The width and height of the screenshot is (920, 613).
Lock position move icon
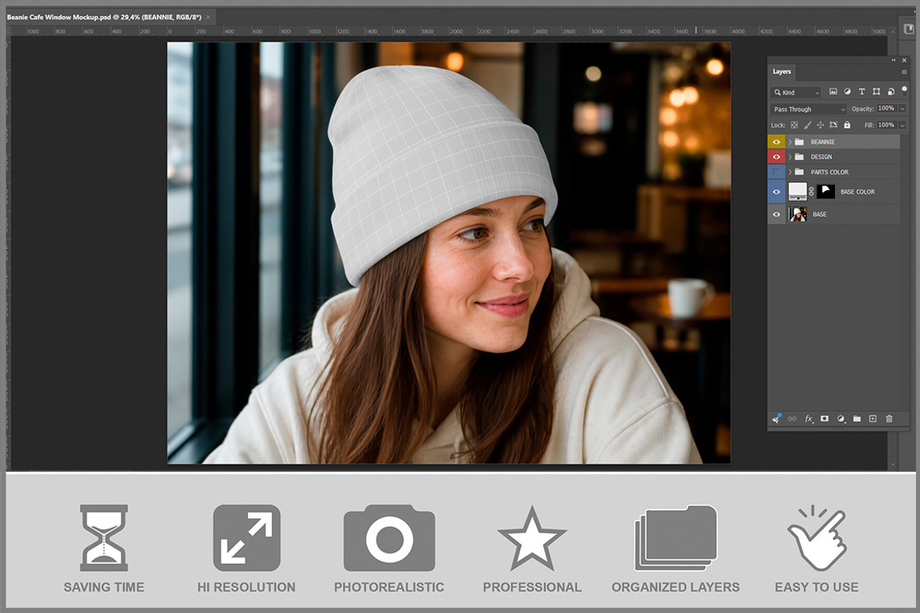[820, 125]
